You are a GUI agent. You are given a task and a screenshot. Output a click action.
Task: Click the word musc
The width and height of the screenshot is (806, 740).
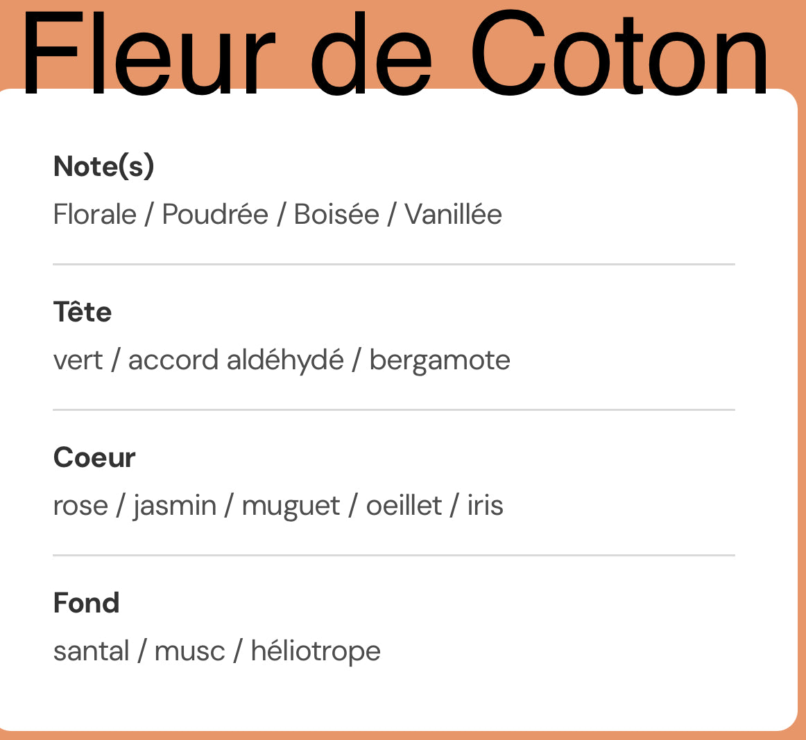(189, 651)
